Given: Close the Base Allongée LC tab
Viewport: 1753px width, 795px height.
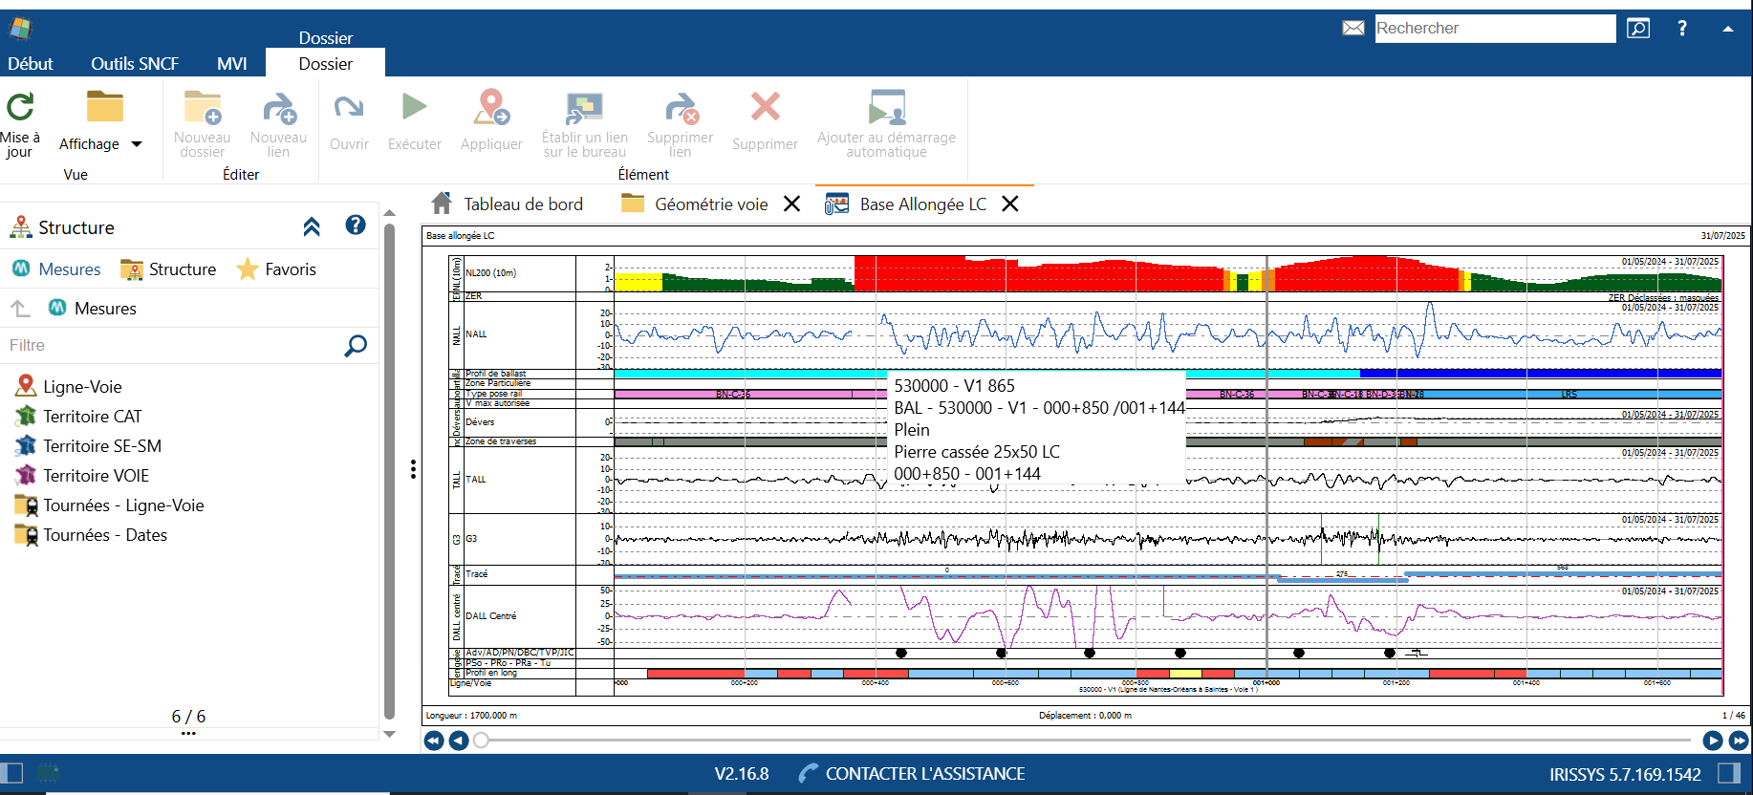Looking at the screenshot, I should [x=1010, y=204].
